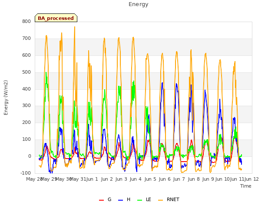
Task: Click the 500 y-axis tick label
Action: click(26, 72)
